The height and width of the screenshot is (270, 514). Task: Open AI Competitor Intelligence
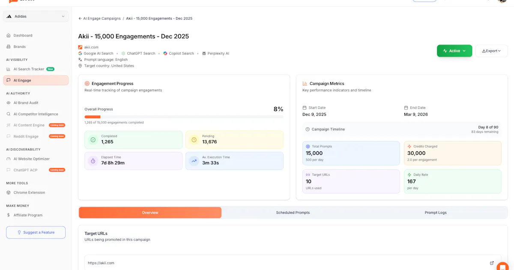click(36, 114)
